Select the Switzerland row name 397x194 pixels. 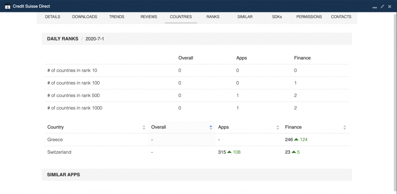[59, 152]
